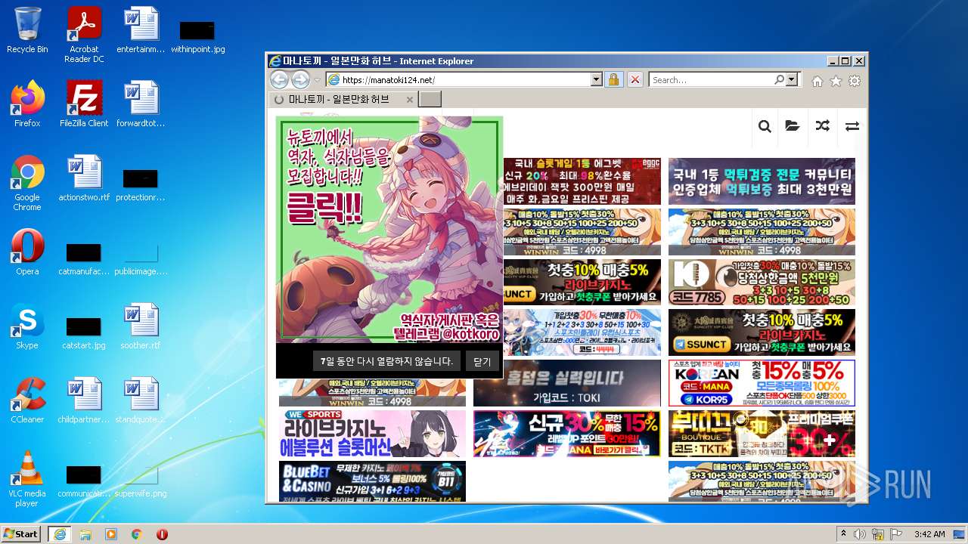Open Windows Explorer folder from taskbar
The width and height of the screenshot is (968, 544).
coord(85,534)
